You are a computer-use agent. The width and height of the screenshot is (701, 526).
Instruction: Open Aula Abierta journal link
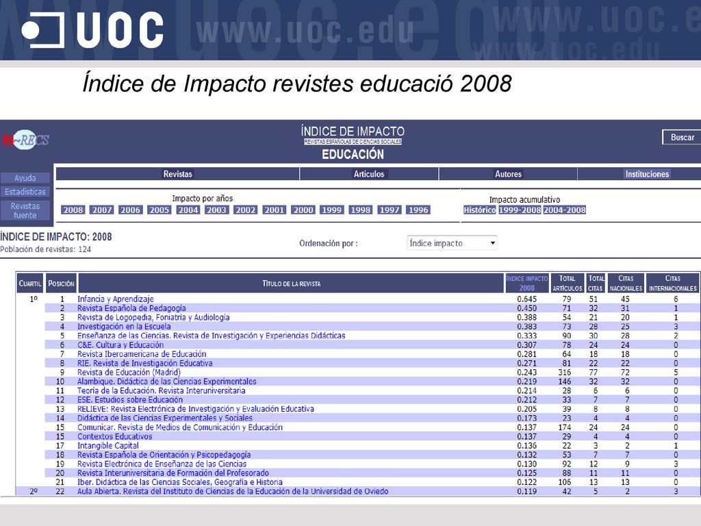[x=233, y=491]
